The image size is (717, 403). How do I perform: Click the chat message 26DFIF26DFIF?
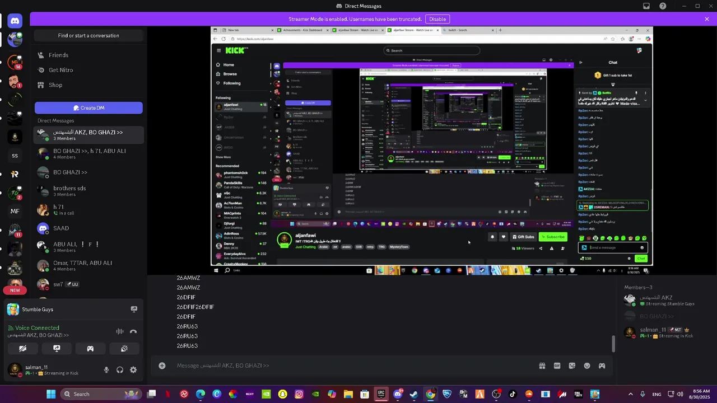point(195,307)
